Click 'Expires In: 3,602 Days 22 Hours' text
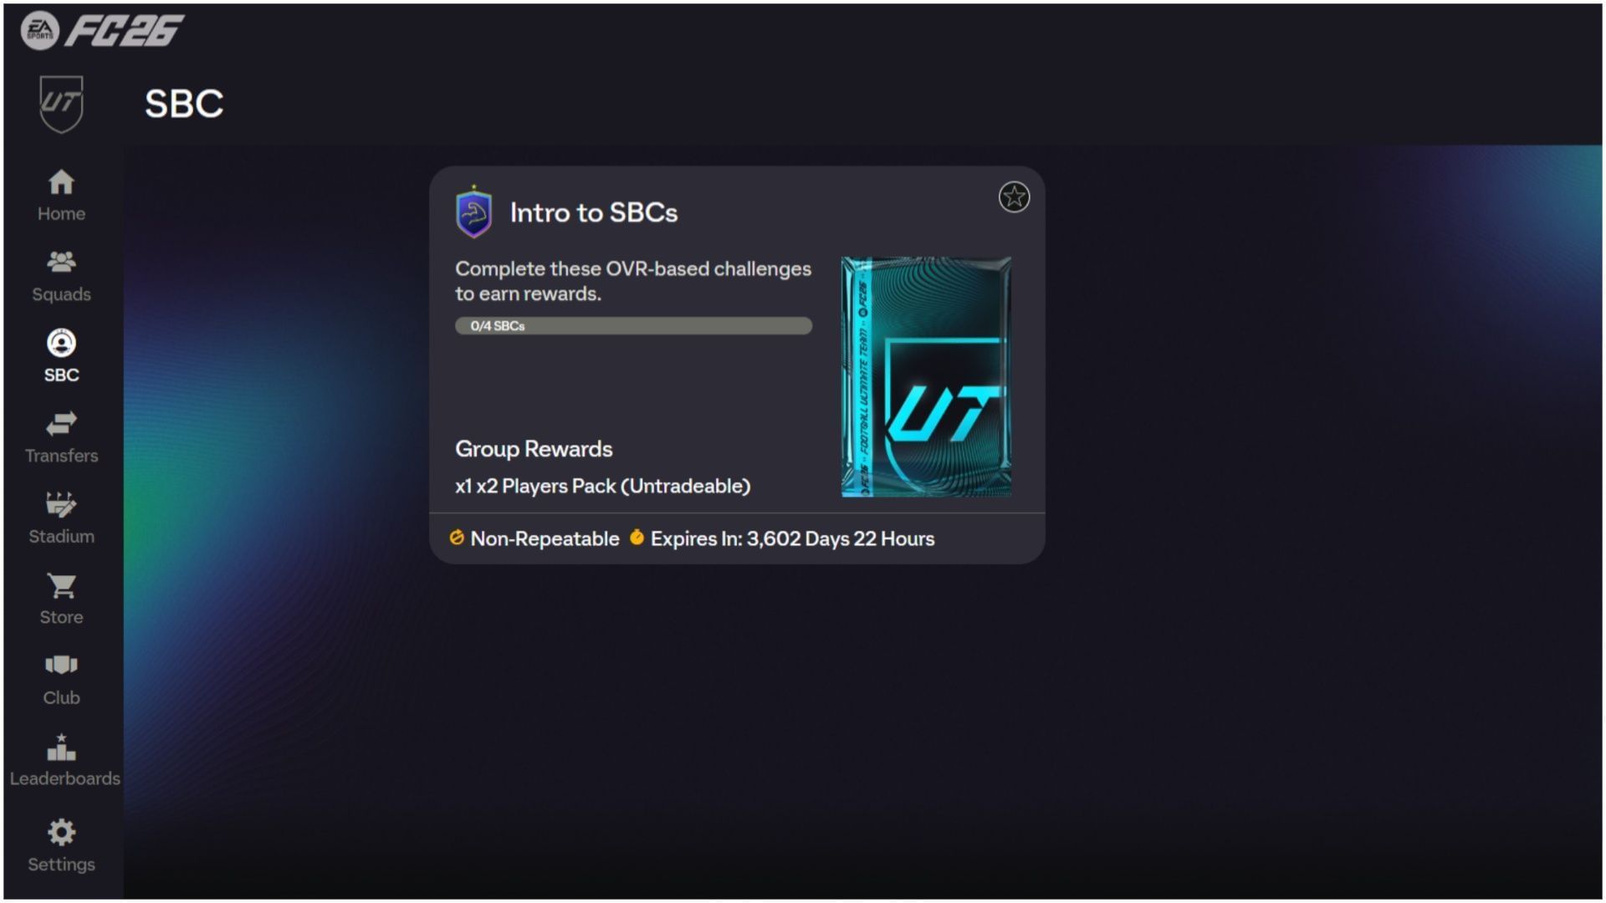Viewport: 1606px width, 903px height. [792, 539]
